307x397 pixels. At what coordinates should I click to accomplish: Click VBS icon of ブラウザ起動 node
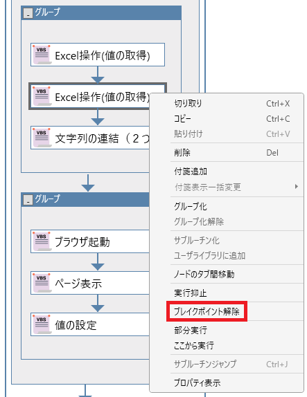[42, 241]
